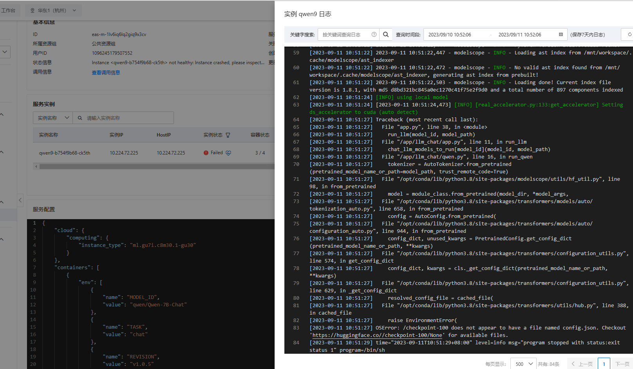Go to next page 下一页

[x=622, y=364]
